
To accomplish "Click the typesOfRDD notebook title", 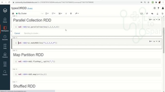I will pyautogui.click(x=19, y=8).
